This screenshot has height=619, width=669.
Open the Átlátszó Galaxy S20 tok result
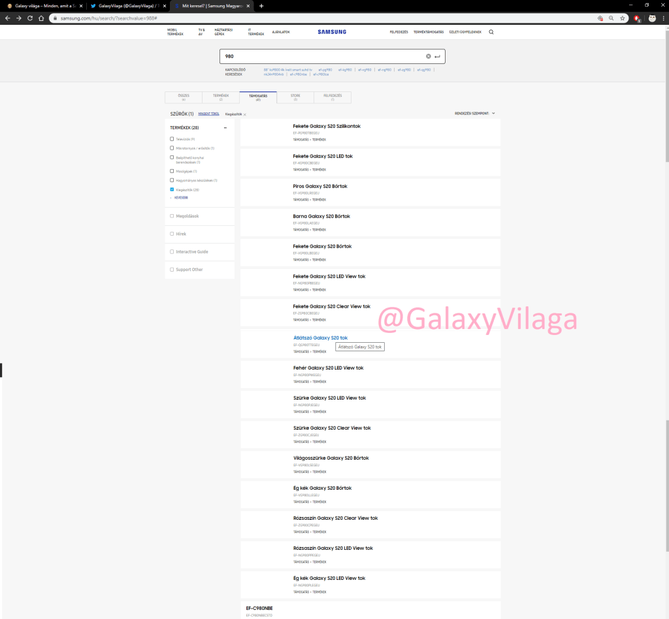[x=320, y=338]
